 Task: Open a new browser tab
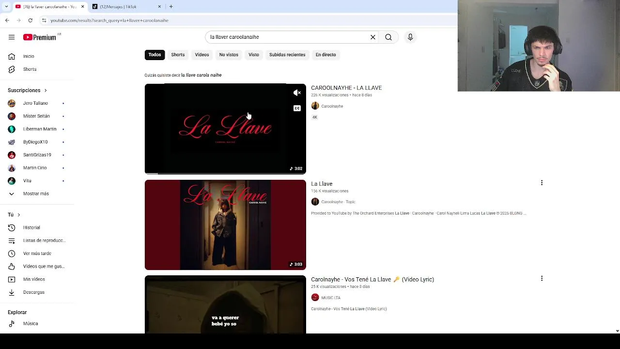[171, 7]
